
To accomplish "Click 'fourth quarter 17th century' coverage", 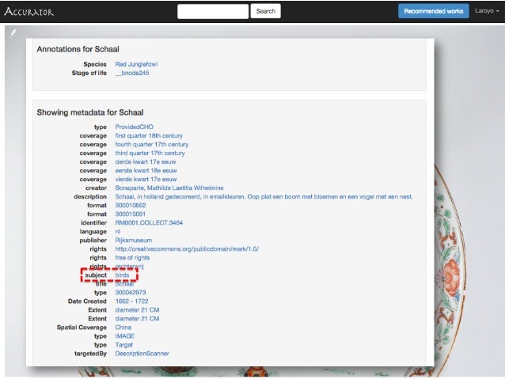I will coord(152,144).
